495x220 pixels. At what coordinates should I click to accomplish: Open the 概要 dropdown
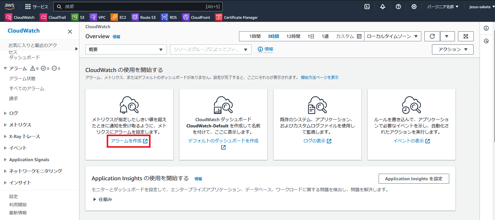pyautogui.click(x=126, y=49)
